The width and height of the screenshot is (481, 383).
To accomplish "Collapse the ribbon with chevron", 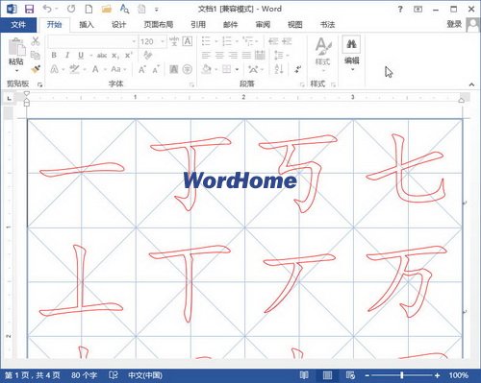I will click(471, 84).
